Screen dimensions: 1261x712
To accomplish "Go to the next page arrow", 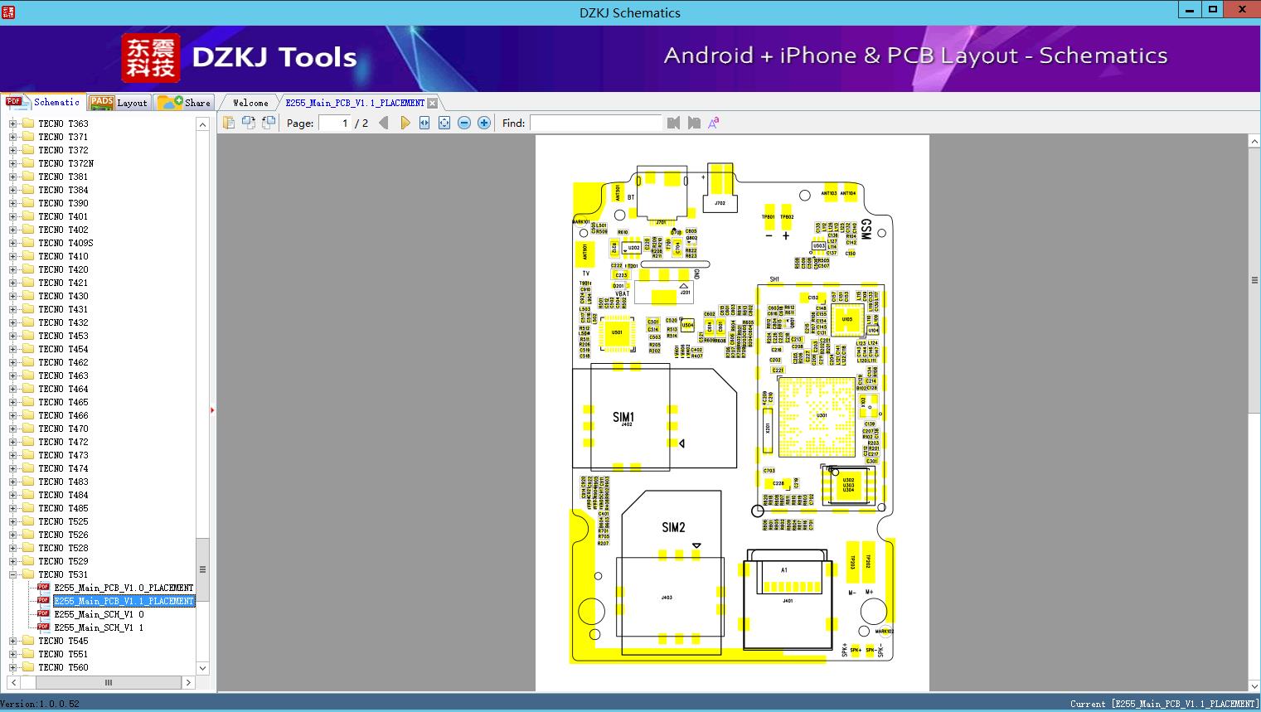I will (405, 123).
